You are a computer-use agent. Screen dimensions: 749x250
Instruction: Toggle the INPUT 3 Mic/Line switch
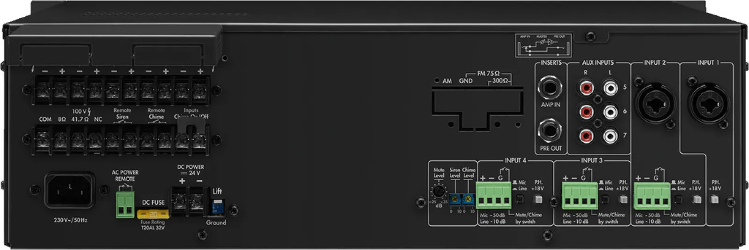[605, 200]
